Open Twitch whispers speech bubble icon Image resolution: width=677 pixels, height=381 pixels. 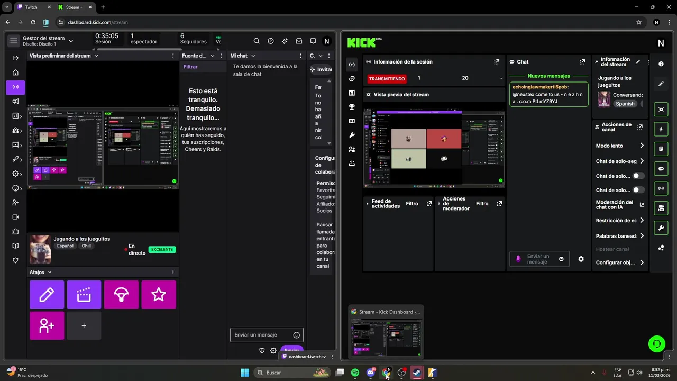pyautogui.click(x=313, y=41)
